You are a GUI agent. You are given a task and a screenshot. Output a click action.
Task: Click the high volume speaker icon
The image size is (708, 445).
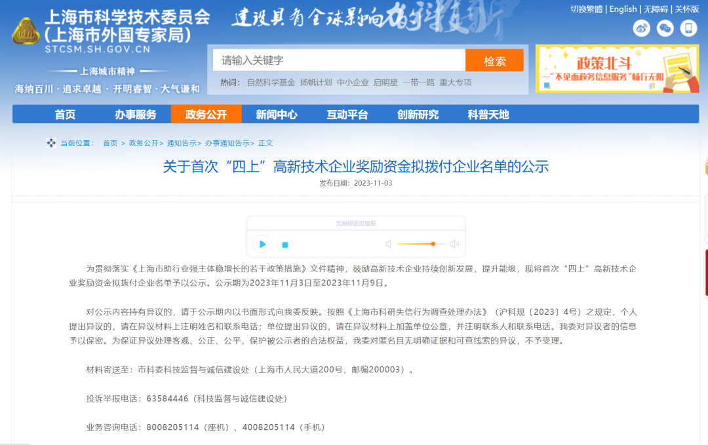pyautogui.click(x=454, y=244)
